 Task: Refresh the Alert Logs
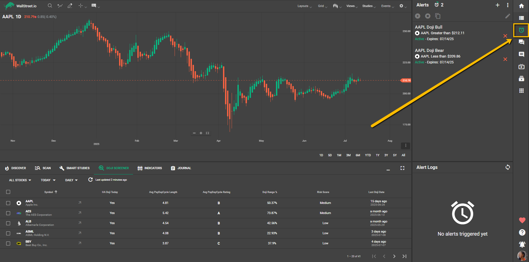(508, 167)
